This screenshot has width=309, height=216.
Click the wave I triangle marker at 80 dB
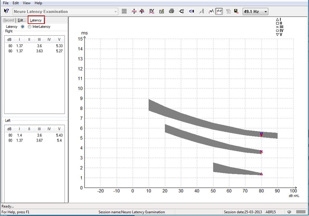click(261, 174)
